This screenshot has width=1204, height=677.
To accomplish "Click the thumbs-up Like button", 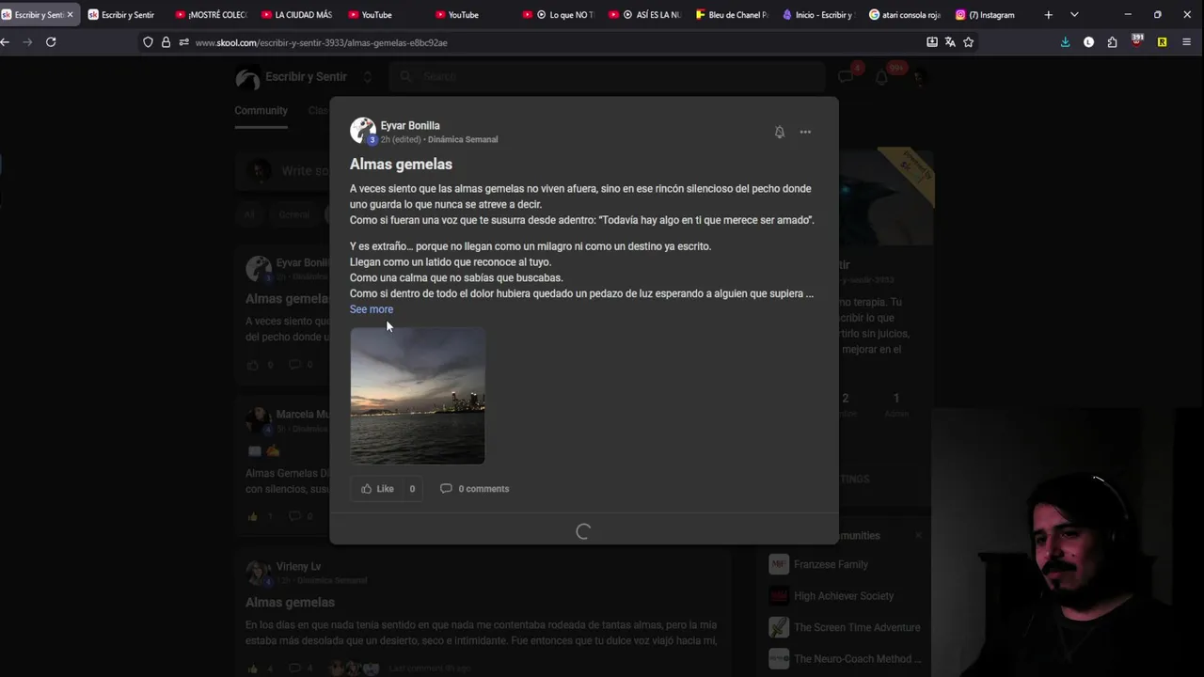I will pyautogui.click(x=377, y=489).
